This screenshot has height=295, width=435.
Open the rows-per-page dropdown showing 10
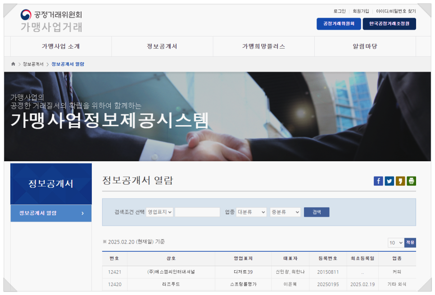pyautogui.click(x=396, y=243)
